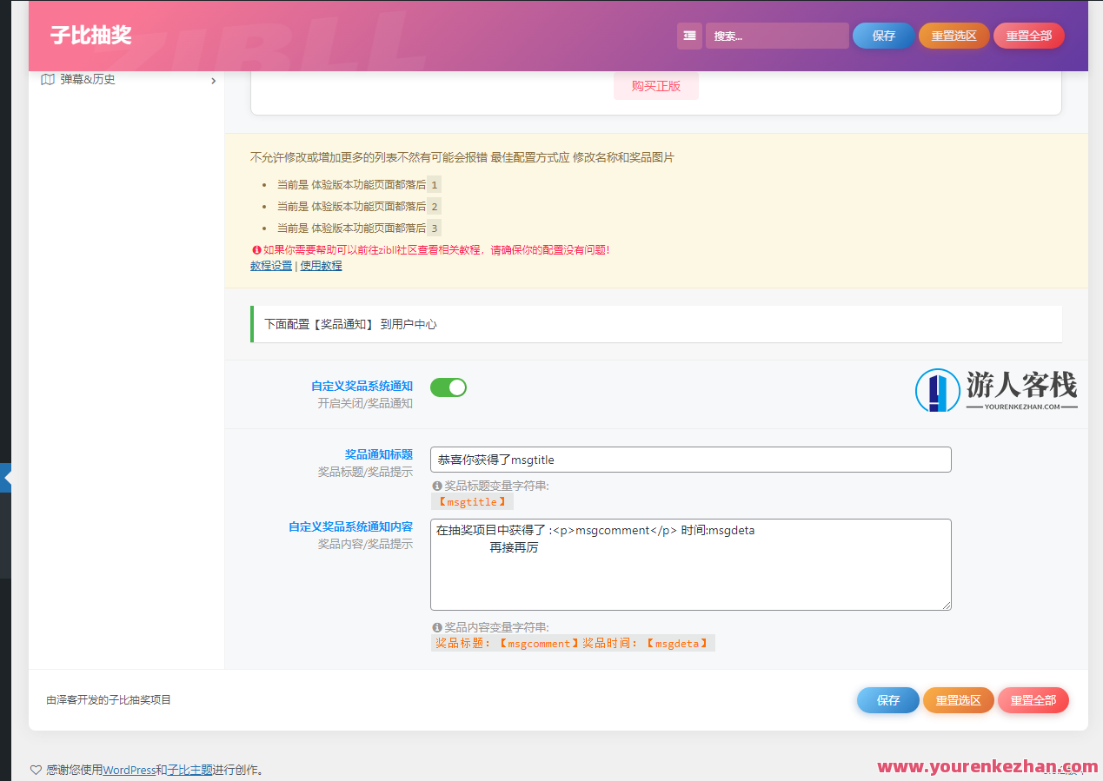Click the sidebar collapse icon beside search
This screenshot has height=781, width=1103.
point(689,36)
